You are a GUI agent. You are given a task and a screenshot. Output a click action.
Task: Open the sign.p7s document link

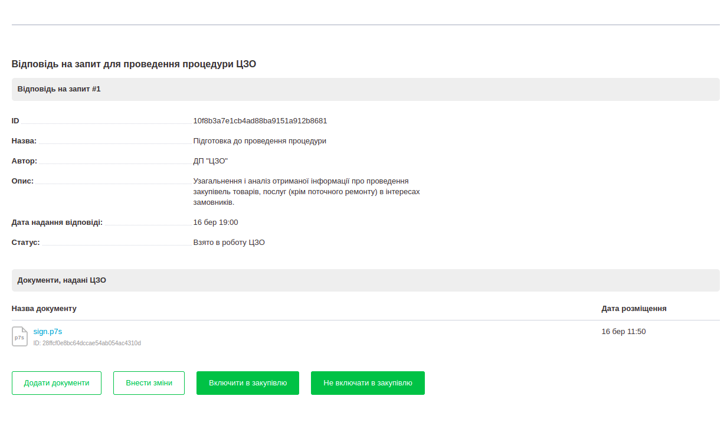(48, 332)
